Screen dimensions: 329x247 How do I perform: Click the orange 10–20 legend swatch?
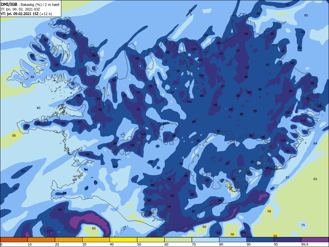coord(41,240)
